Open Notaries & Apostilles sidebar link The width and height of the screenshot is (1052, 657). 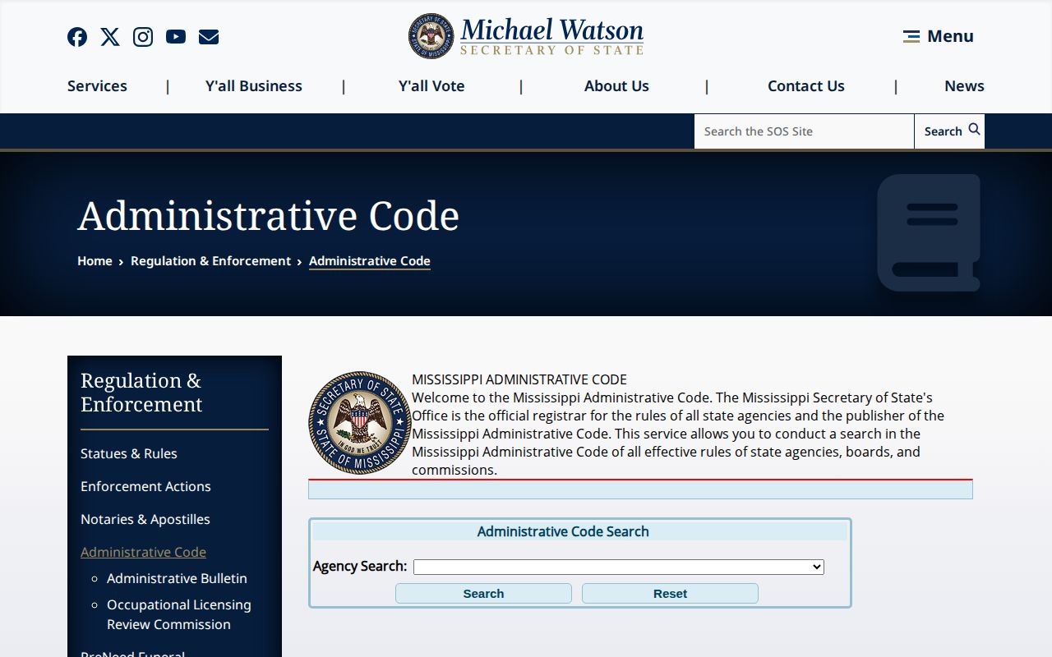(145, 519)
